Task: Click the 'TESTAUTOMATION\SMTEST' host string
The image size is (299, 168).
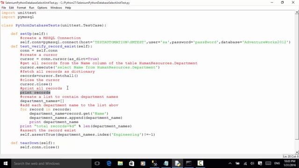Action: (120, 42)
